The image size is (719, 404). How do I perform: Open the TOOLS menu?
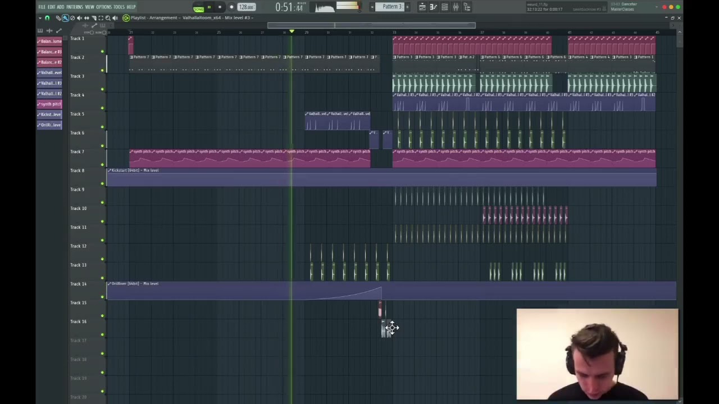pyautogui.click(x=119, y=7)
